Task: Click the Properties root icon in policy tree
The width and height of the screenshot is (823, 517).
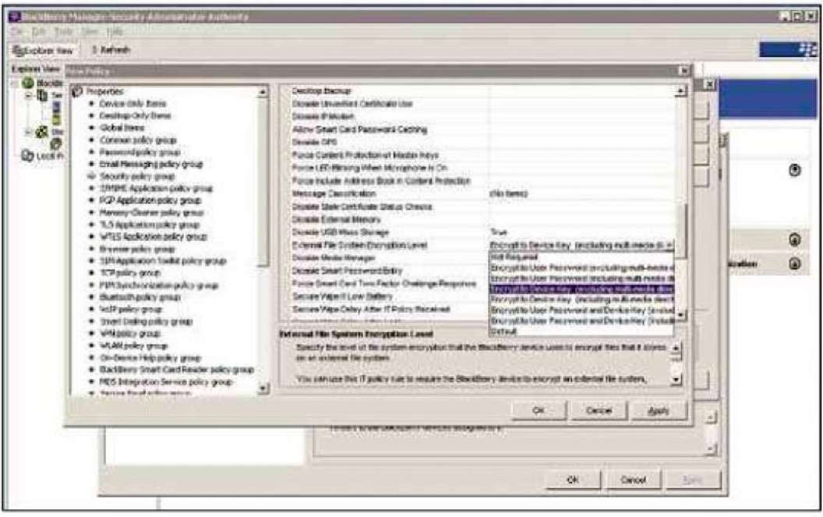Action: point(76,90)
